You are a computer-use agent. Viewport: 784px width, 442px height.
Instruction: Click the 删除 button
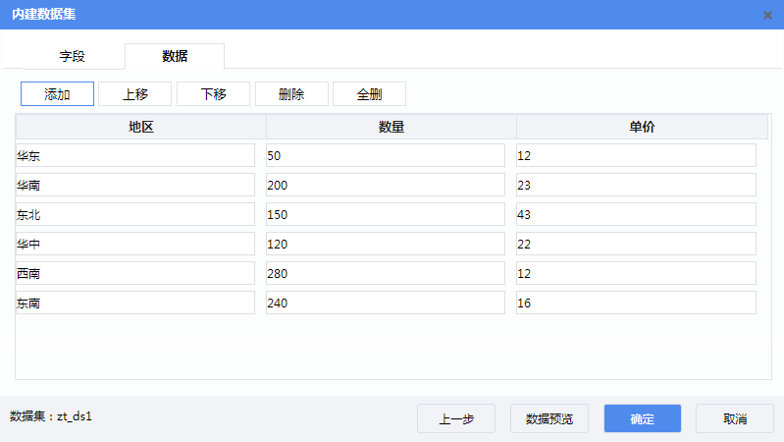(x=291, y=94)
